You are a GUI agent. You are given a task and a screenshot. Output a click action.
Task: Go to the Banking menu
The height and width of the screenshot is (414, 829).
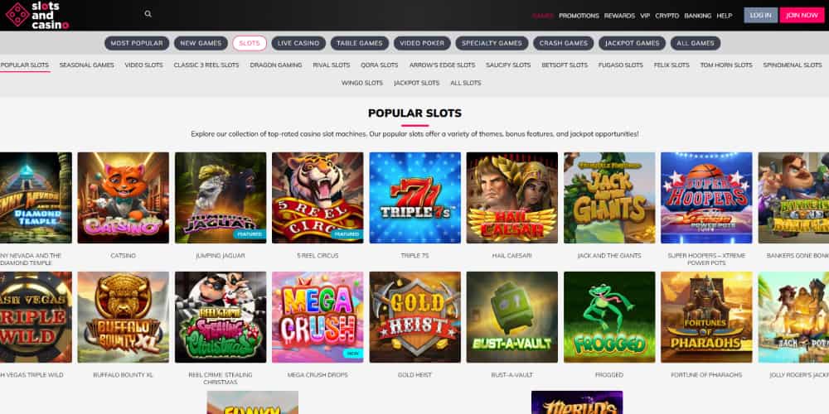point(698,16)
